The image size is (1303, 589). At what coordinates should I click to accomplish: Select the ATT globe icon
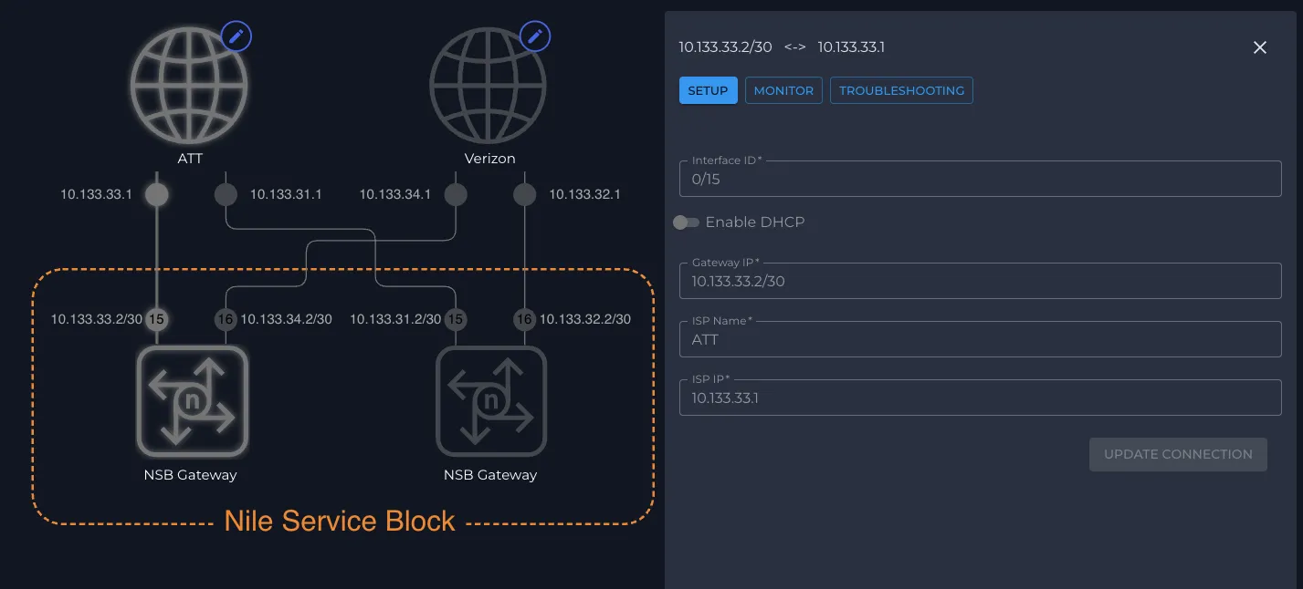pyautogui.click(x=189, y=86)
